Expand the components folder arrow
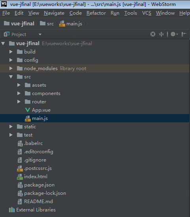The image size is (190, 217). [x=19, y=93]
